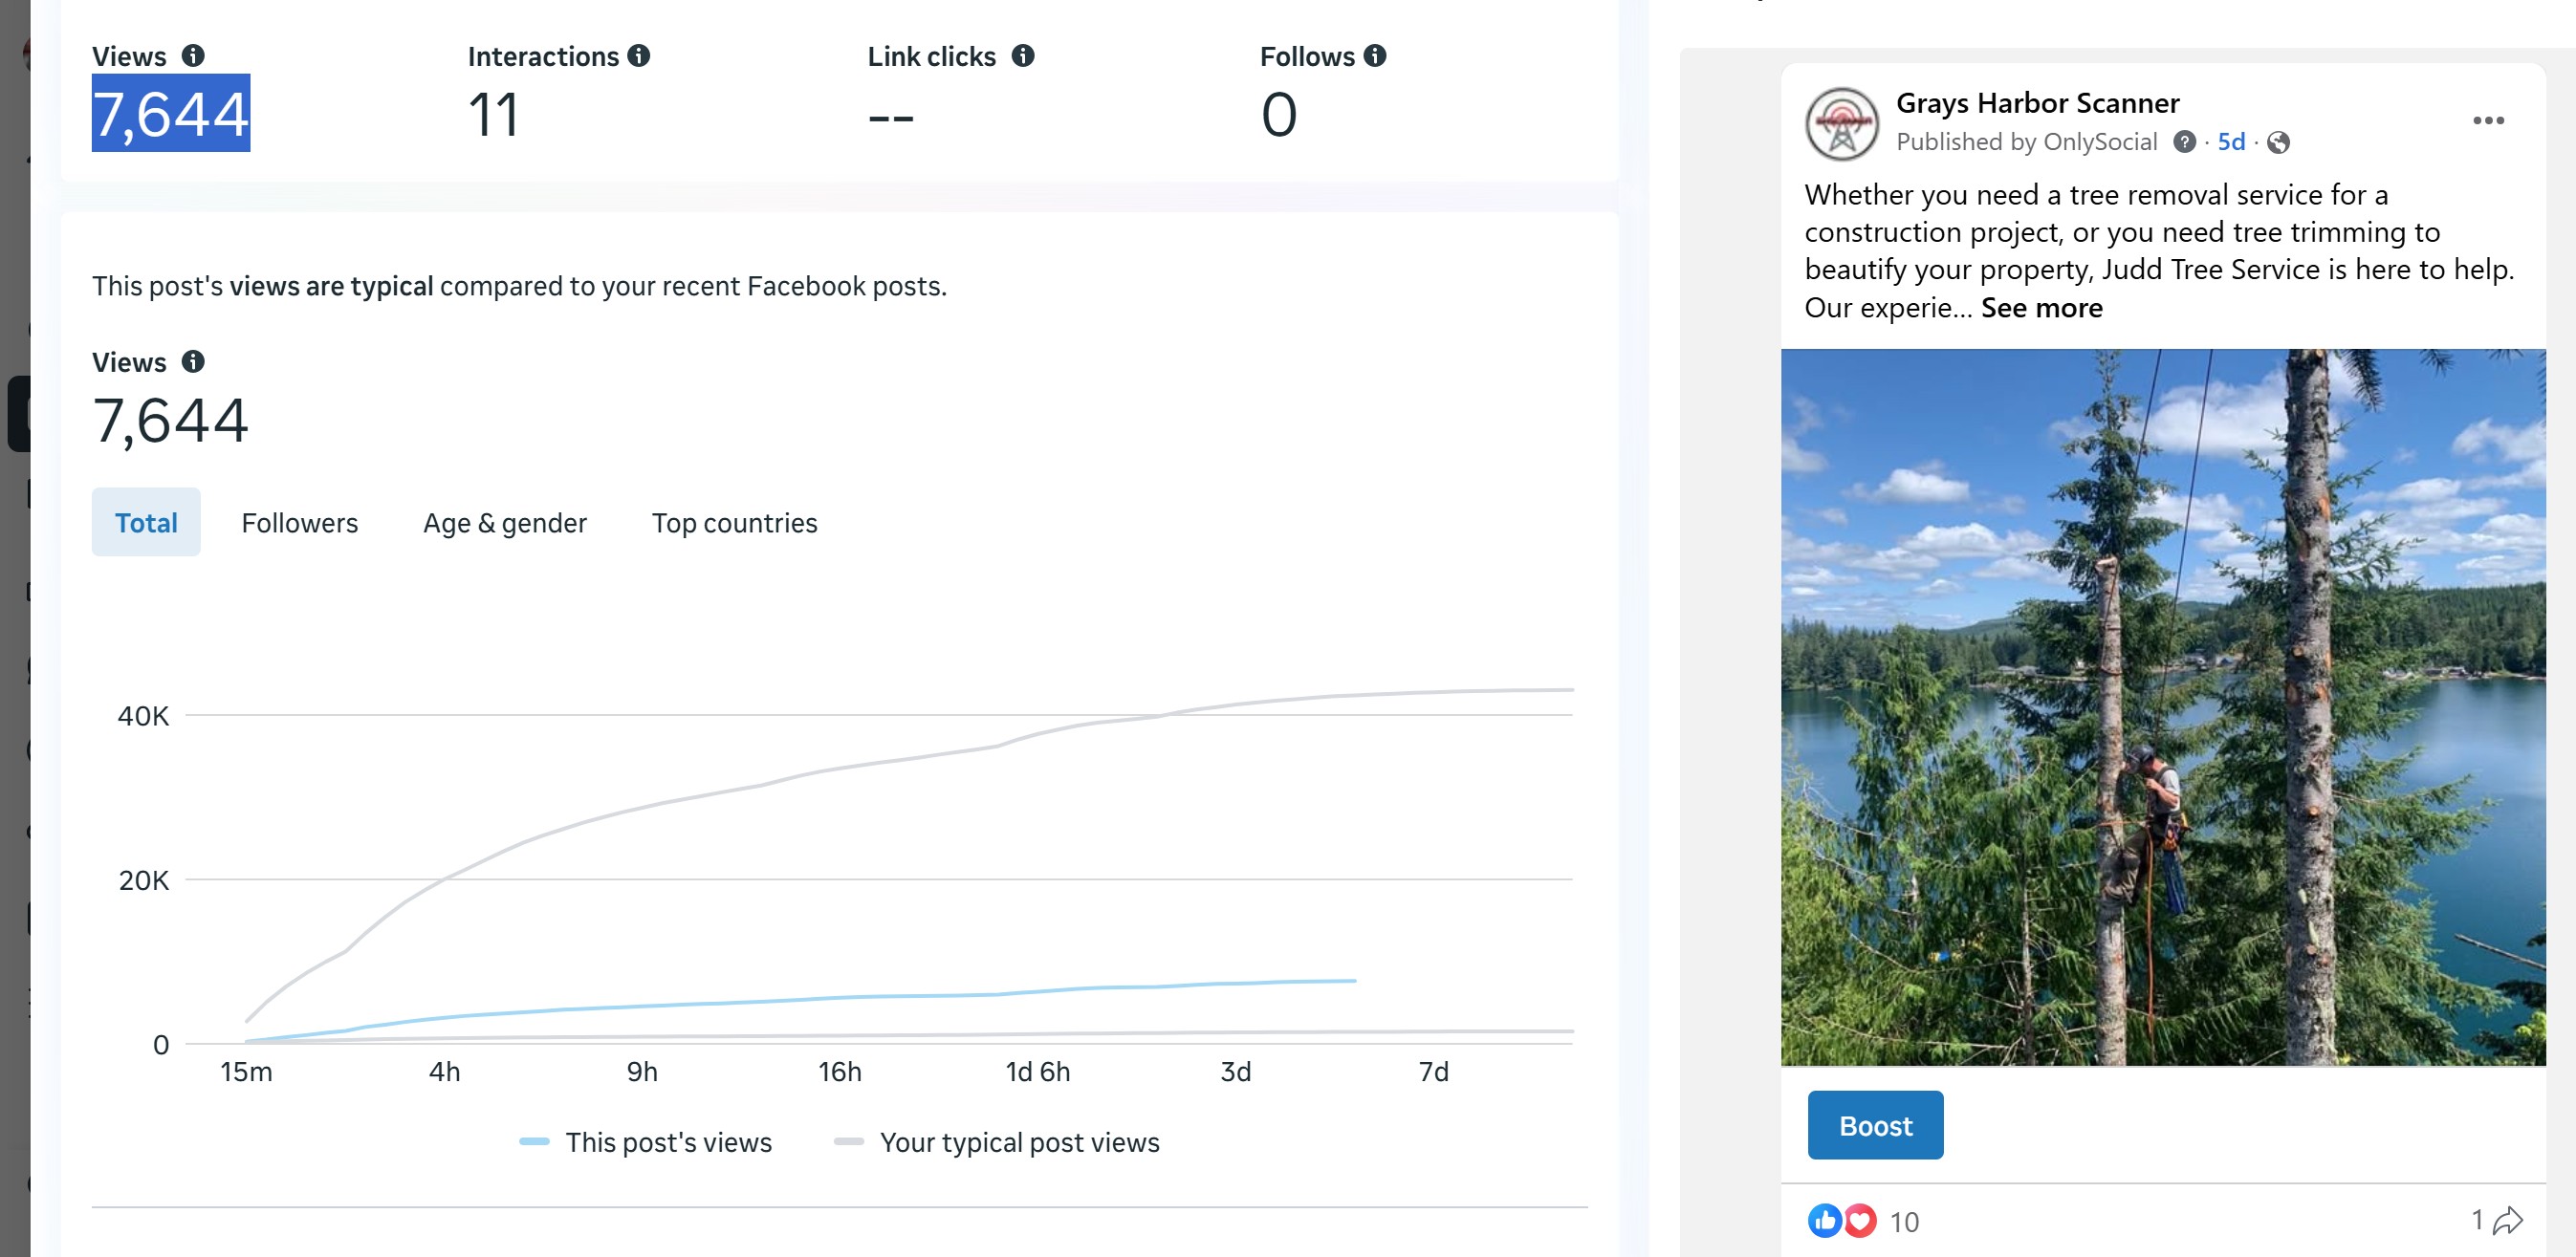The image size is (2576, 1257).
Task: Open the Top countries tab
Action: click(734, 523)
